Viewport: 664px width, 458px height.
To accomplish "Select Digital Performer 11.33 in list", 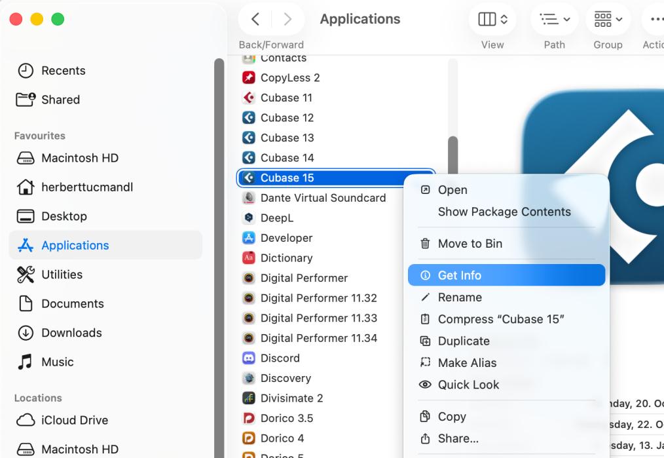I will point(318,318).
